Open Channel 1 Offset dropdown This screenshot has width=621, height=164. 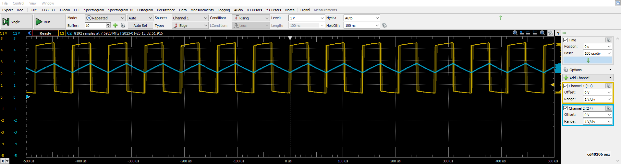[598, 93]
